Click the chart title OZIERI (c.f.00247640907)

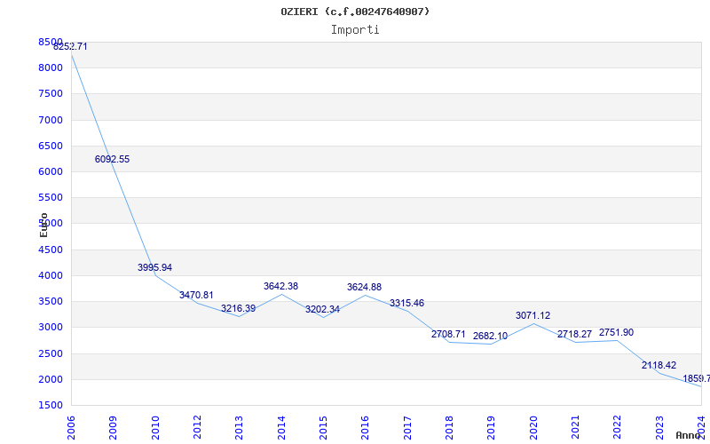click(355, 12)
